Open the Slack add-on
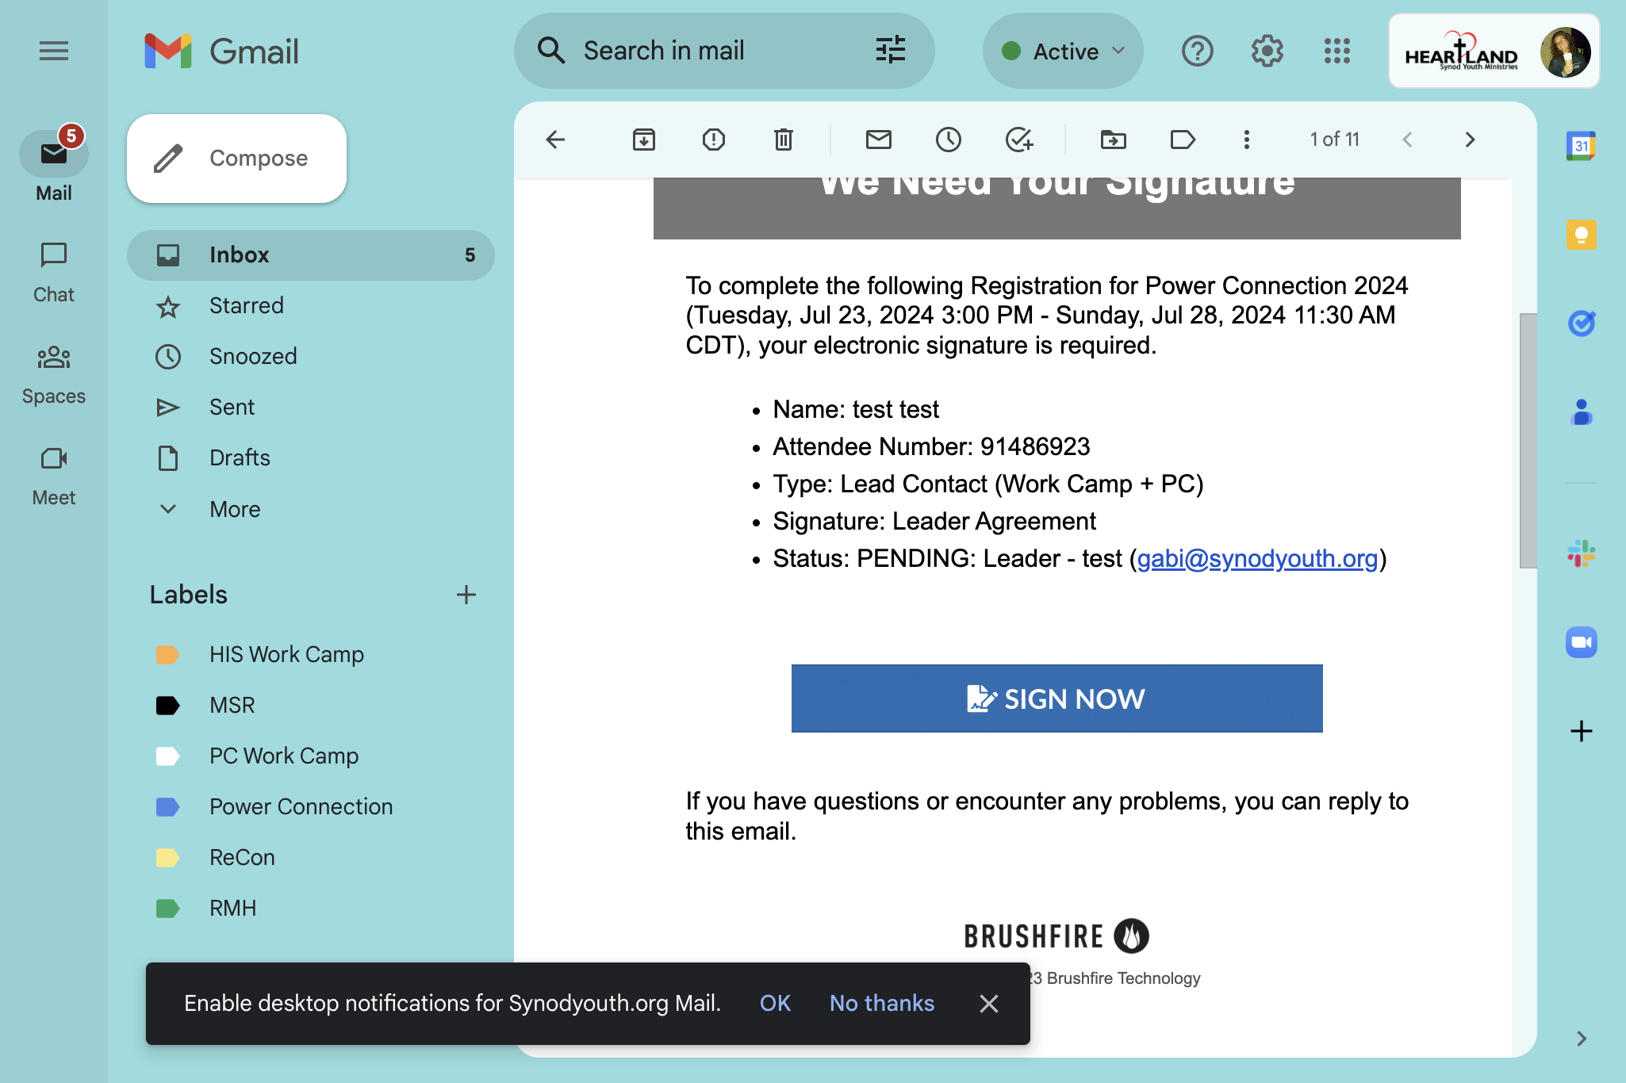1626x1083 pixels. (x=1582, y=553)
